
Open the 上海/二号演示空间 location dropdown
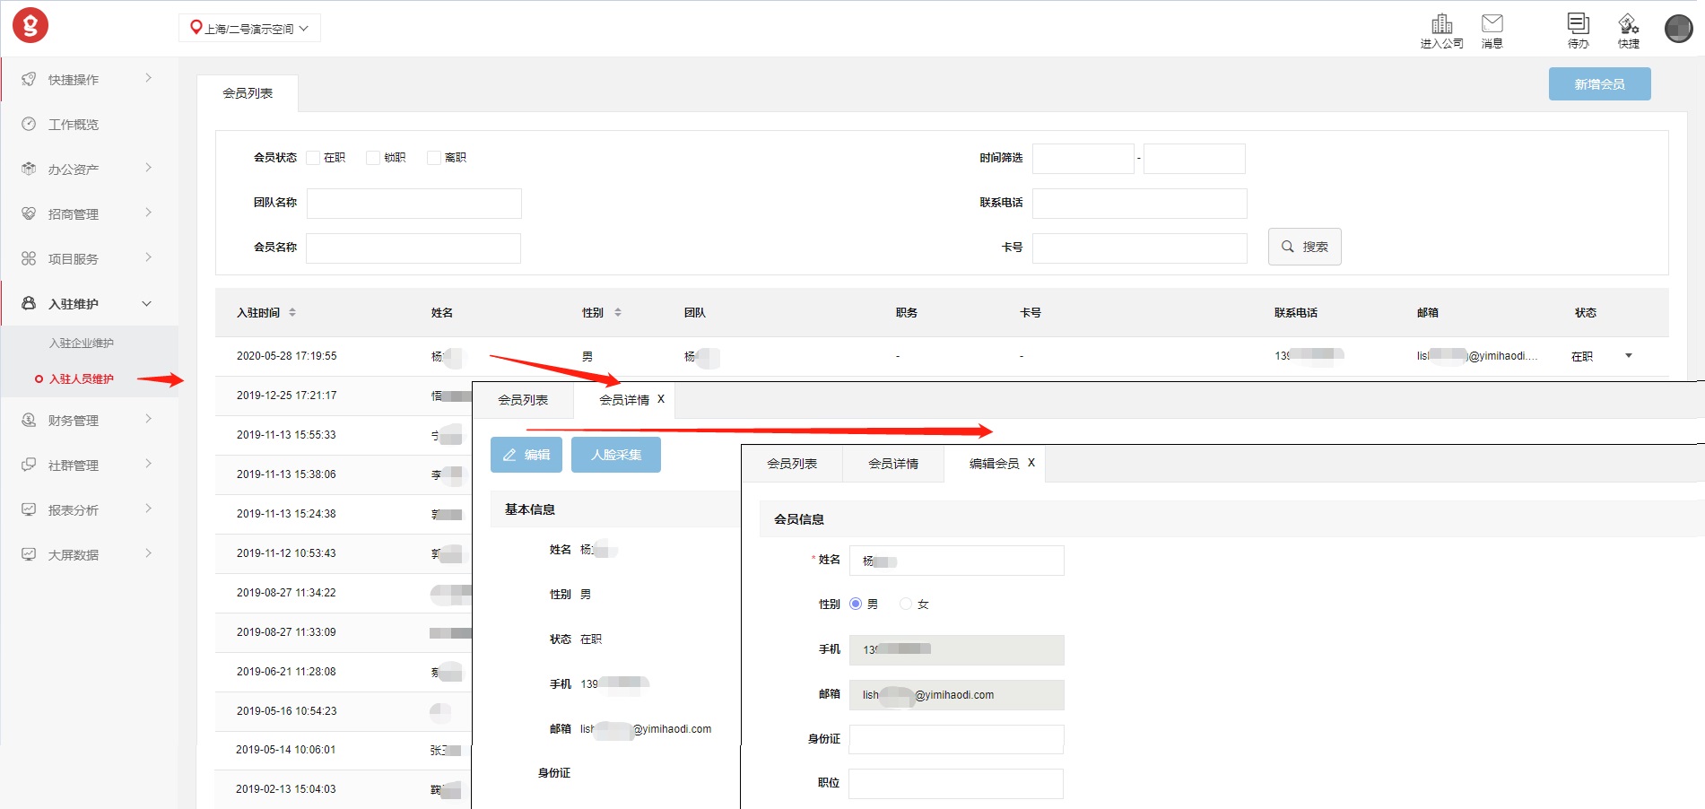click(x=249, y=29)
